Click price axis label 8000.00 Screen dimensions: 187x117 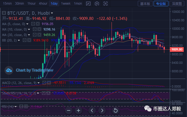coord(177,71)
